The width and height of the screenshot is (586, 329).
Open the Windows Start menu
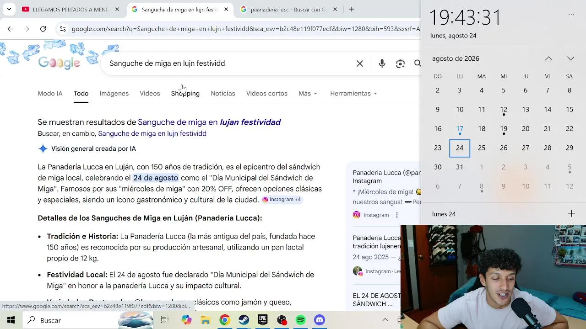[x=11, y=320]
